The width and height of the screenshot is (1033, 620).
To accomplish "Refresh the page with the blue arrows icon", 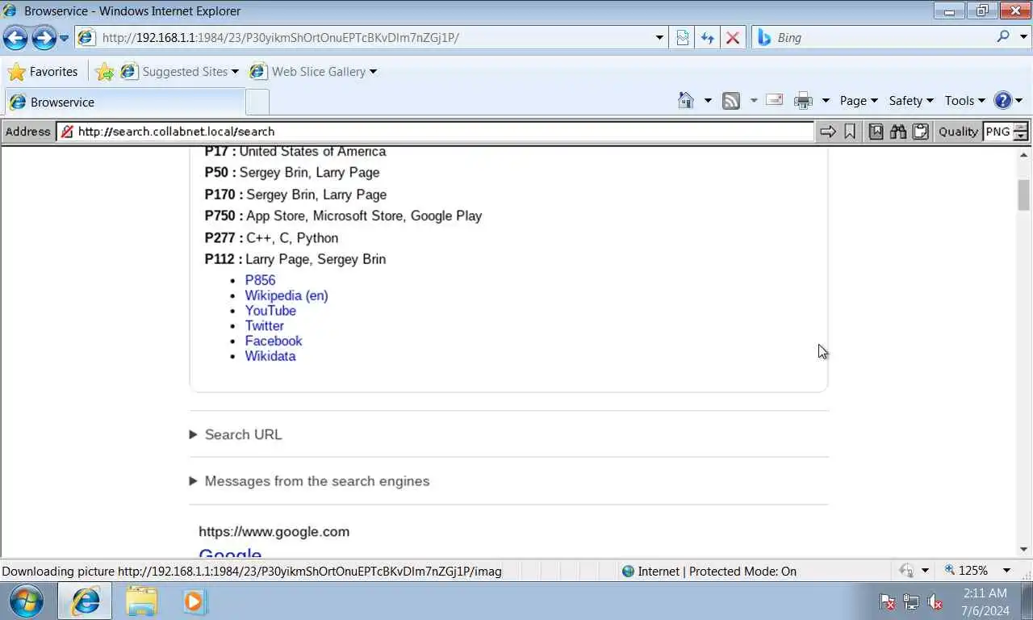I will (707, 37).
